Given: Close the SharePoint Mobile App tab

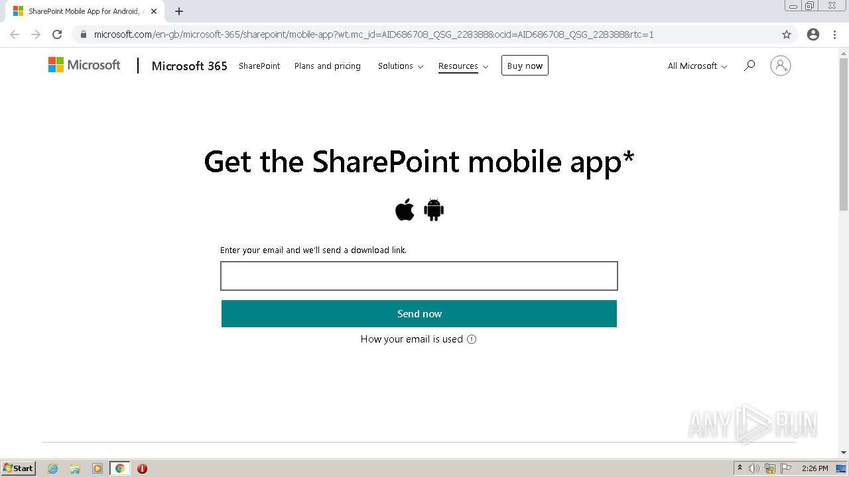Looking at the screenshot, I should [x=154, y=11].
